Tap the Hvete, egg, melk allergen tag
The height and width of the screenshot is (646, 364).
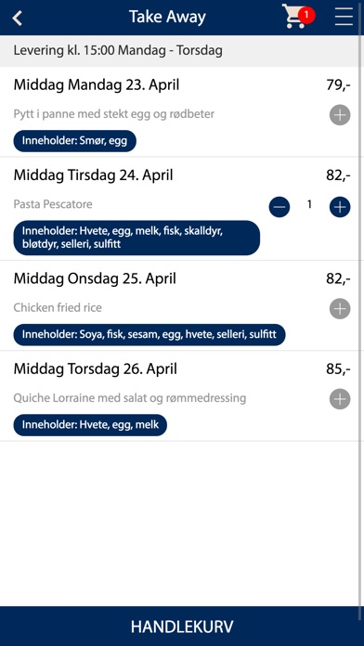pyautogui.click(x=90, y=425)
